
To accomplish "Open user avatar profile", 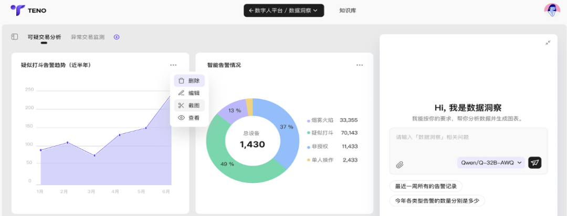I will [x=552, y=10].
